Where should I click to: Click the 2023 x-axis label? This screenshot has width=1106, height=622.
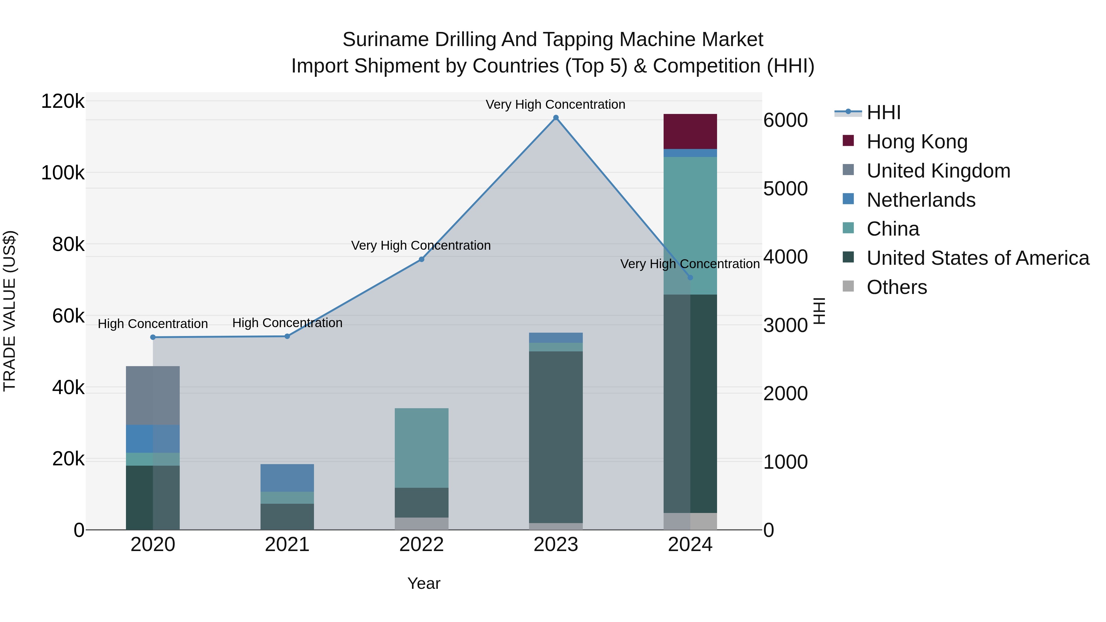pyautogui.click(x=556, y=545)
